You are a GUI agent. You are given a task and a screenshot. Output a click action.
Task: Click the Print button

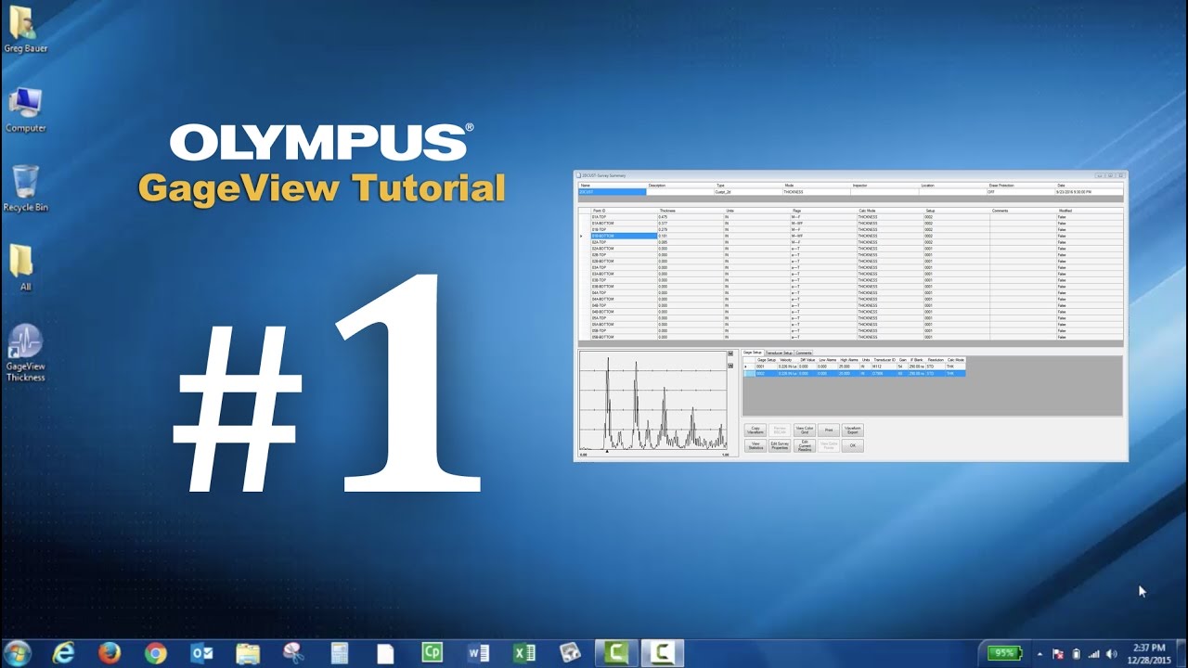(x=829, y=430)
